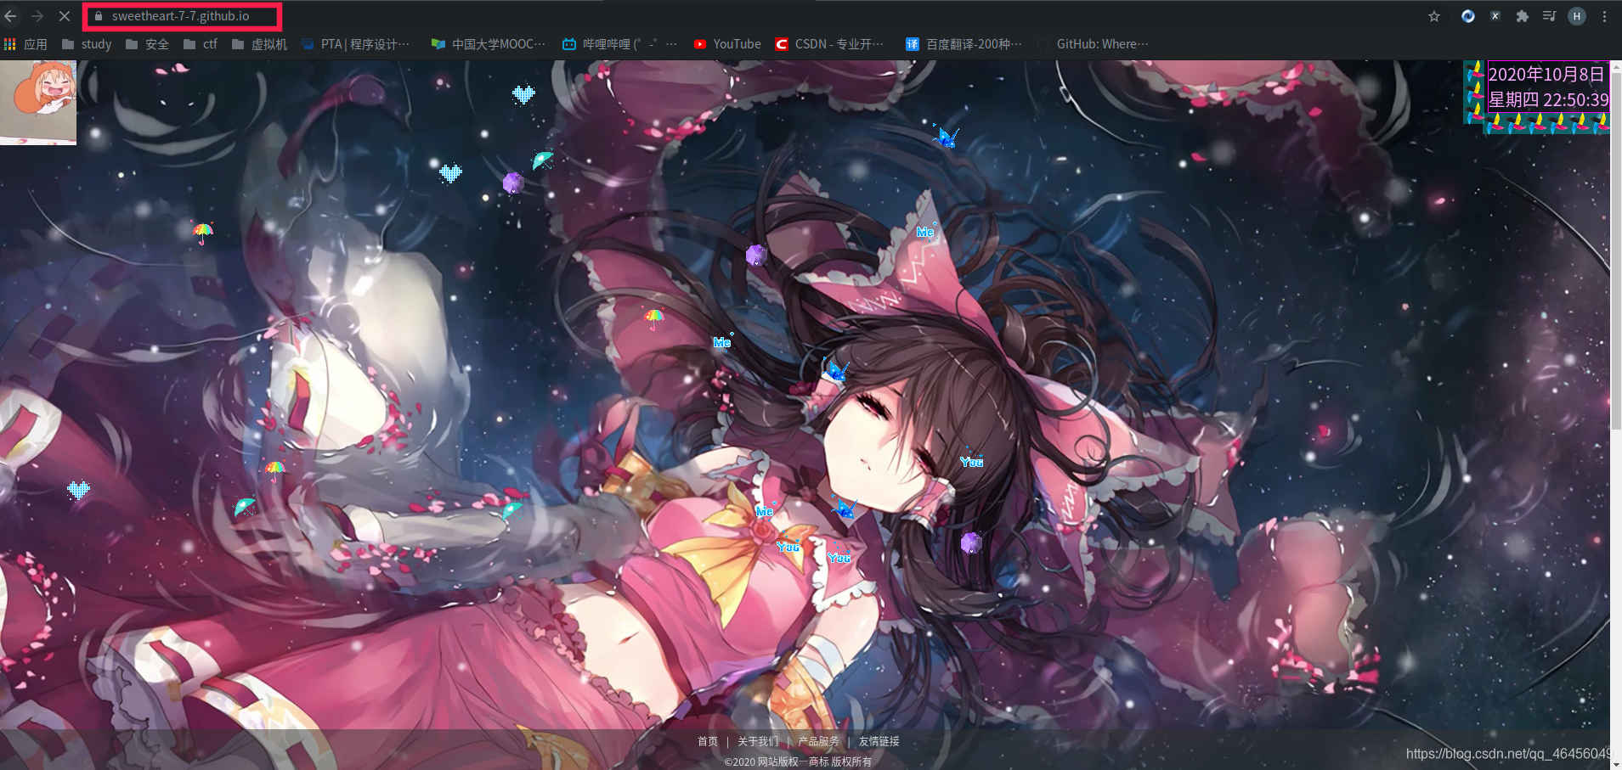Open the 百度翻译 bookmark
The width and height of the screenshot is (1622, 770).
pyautogui.click(x=964, y=44)
